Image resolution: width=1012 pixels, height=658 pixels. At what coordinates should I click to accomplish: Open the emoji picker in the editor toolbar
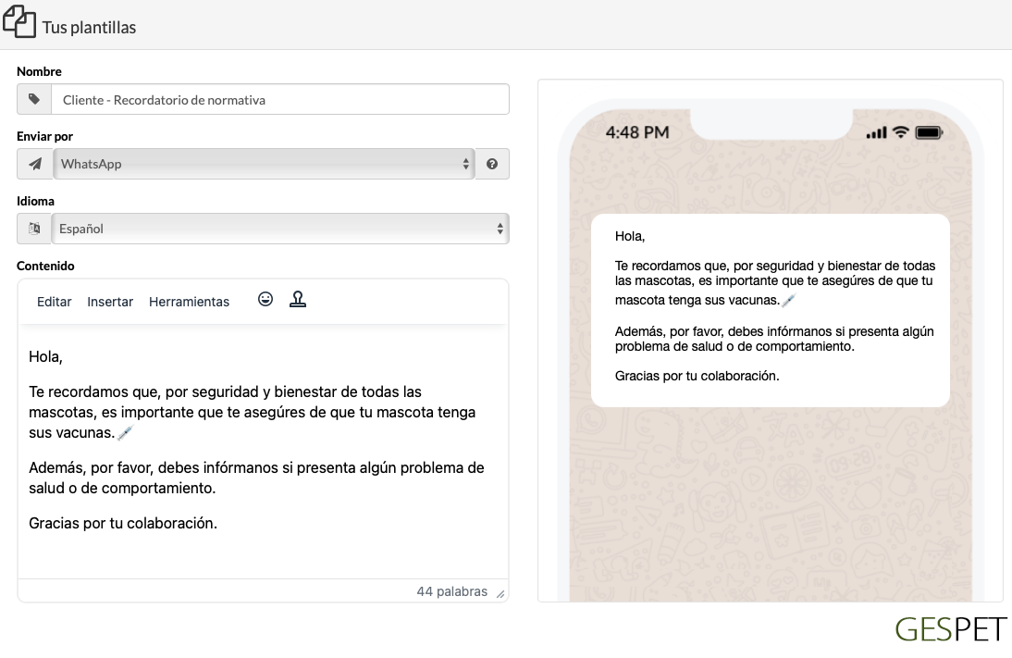point(265,299)
